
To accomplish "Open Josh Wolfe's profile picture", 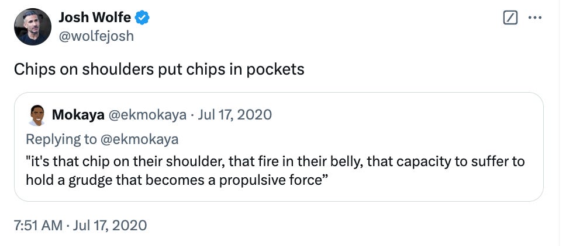I will 33,27.
